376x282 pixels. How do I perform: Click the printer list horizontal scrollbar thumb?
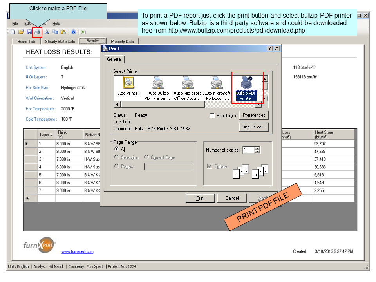[163, 105]
